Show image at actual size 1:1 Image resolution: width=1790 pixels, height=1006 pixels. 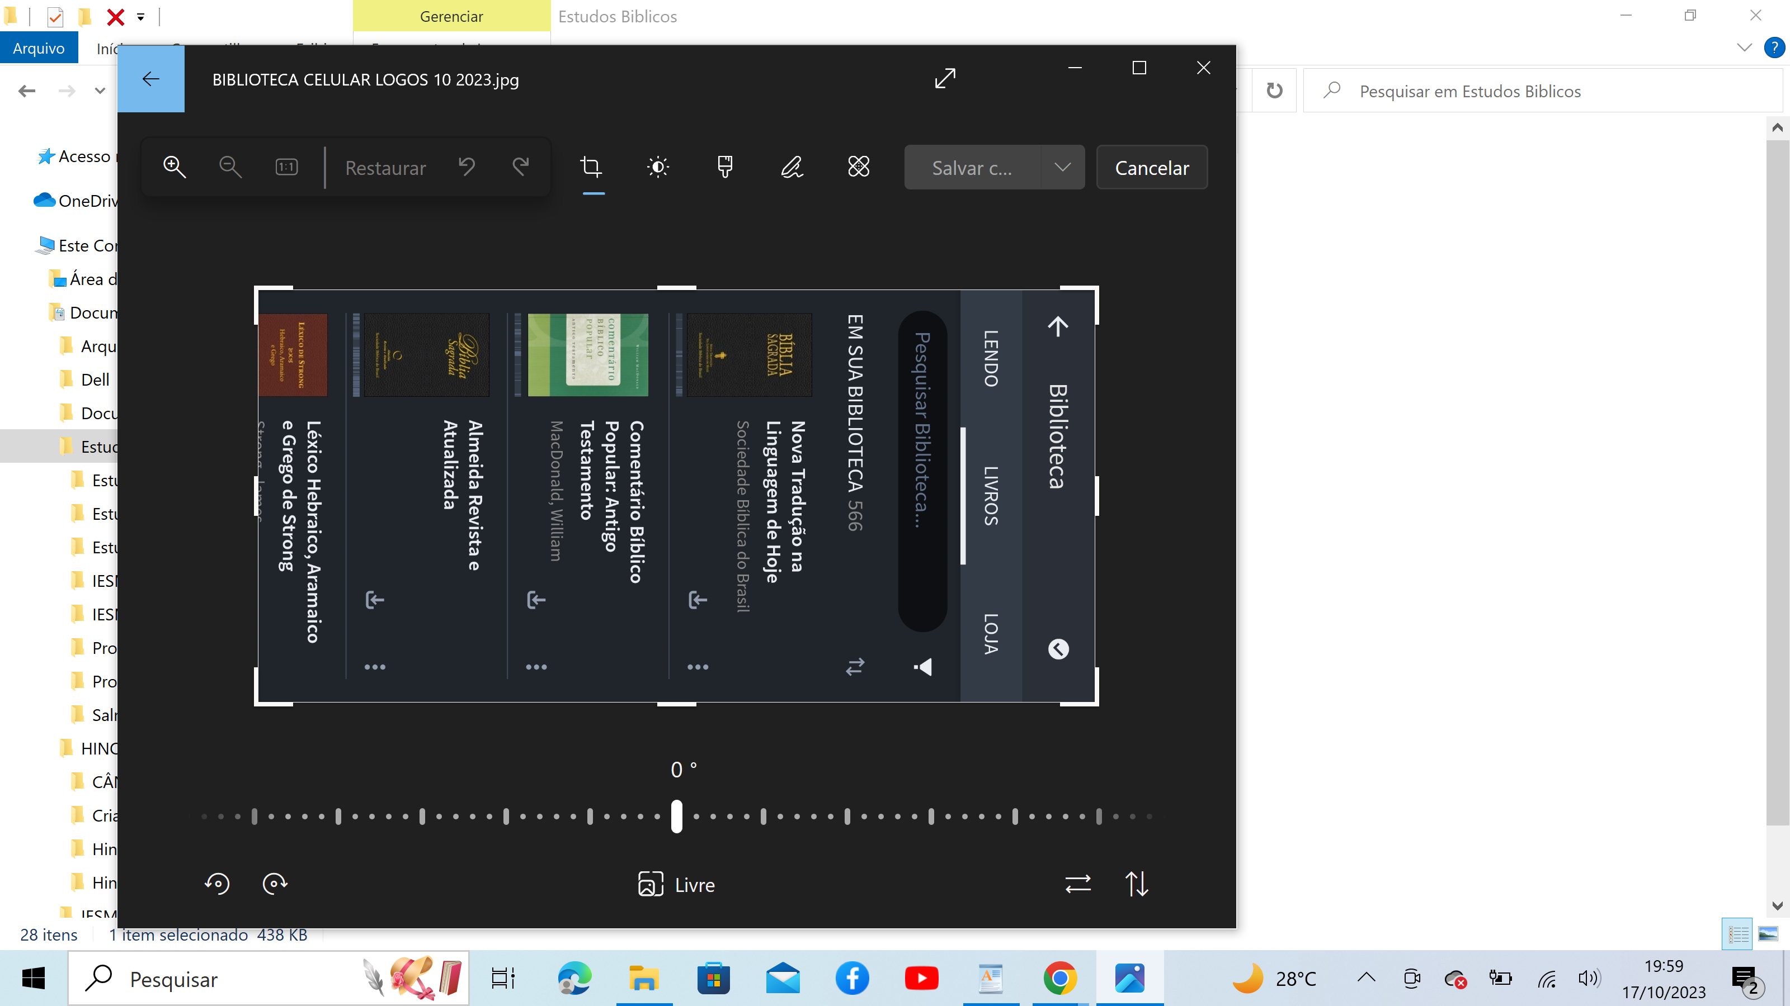point(286,167)
